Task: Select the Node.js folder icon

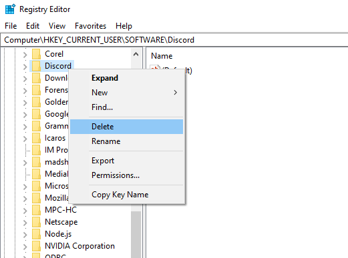Action: [x=36, y=234]
